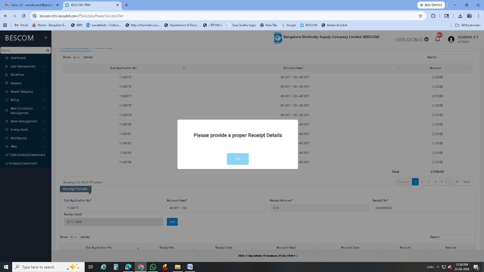
Task: Close the BESCOM-TRM browser tab
Action: pos(117,5)
